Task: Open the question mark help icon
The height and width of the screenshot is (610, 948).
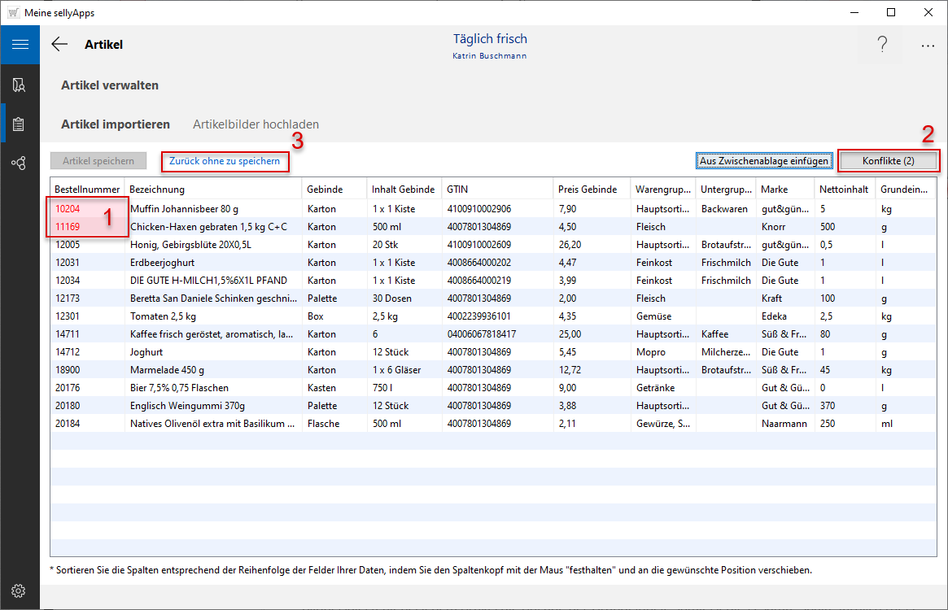Action: [882, 45]
